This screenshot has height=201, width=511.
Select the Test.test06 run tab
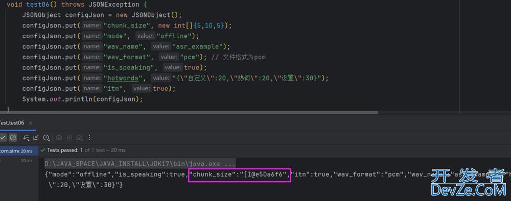click(12, 123)
